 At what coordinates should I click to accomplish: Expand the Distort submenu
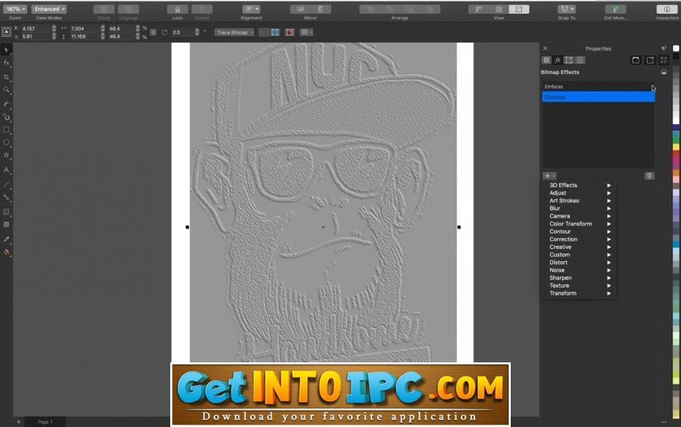(x=580, y=263)
